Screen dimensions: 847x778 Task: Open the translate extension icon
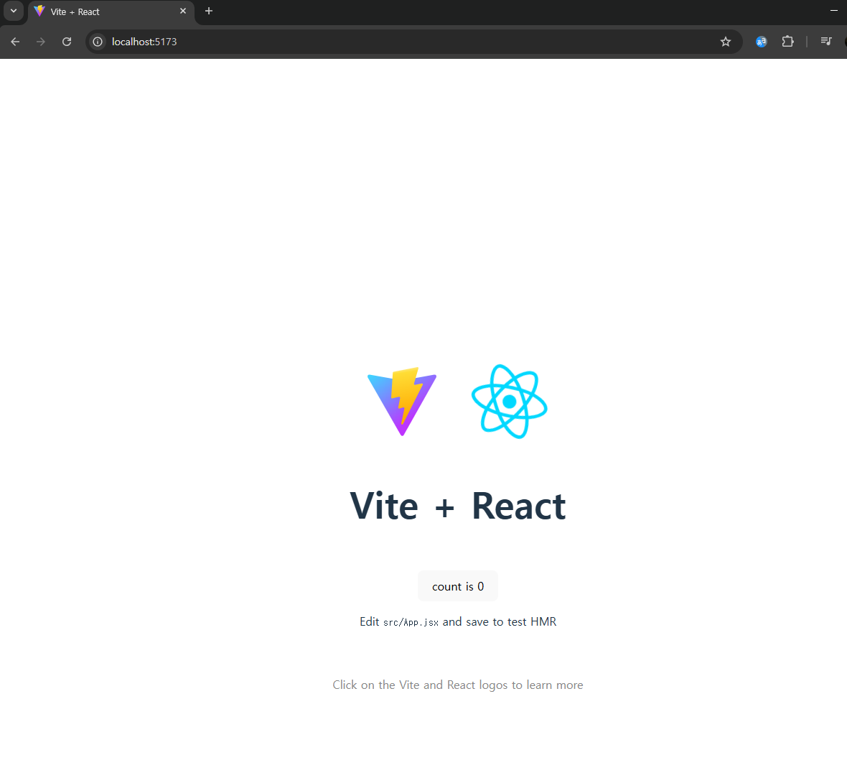pos(761,42)
